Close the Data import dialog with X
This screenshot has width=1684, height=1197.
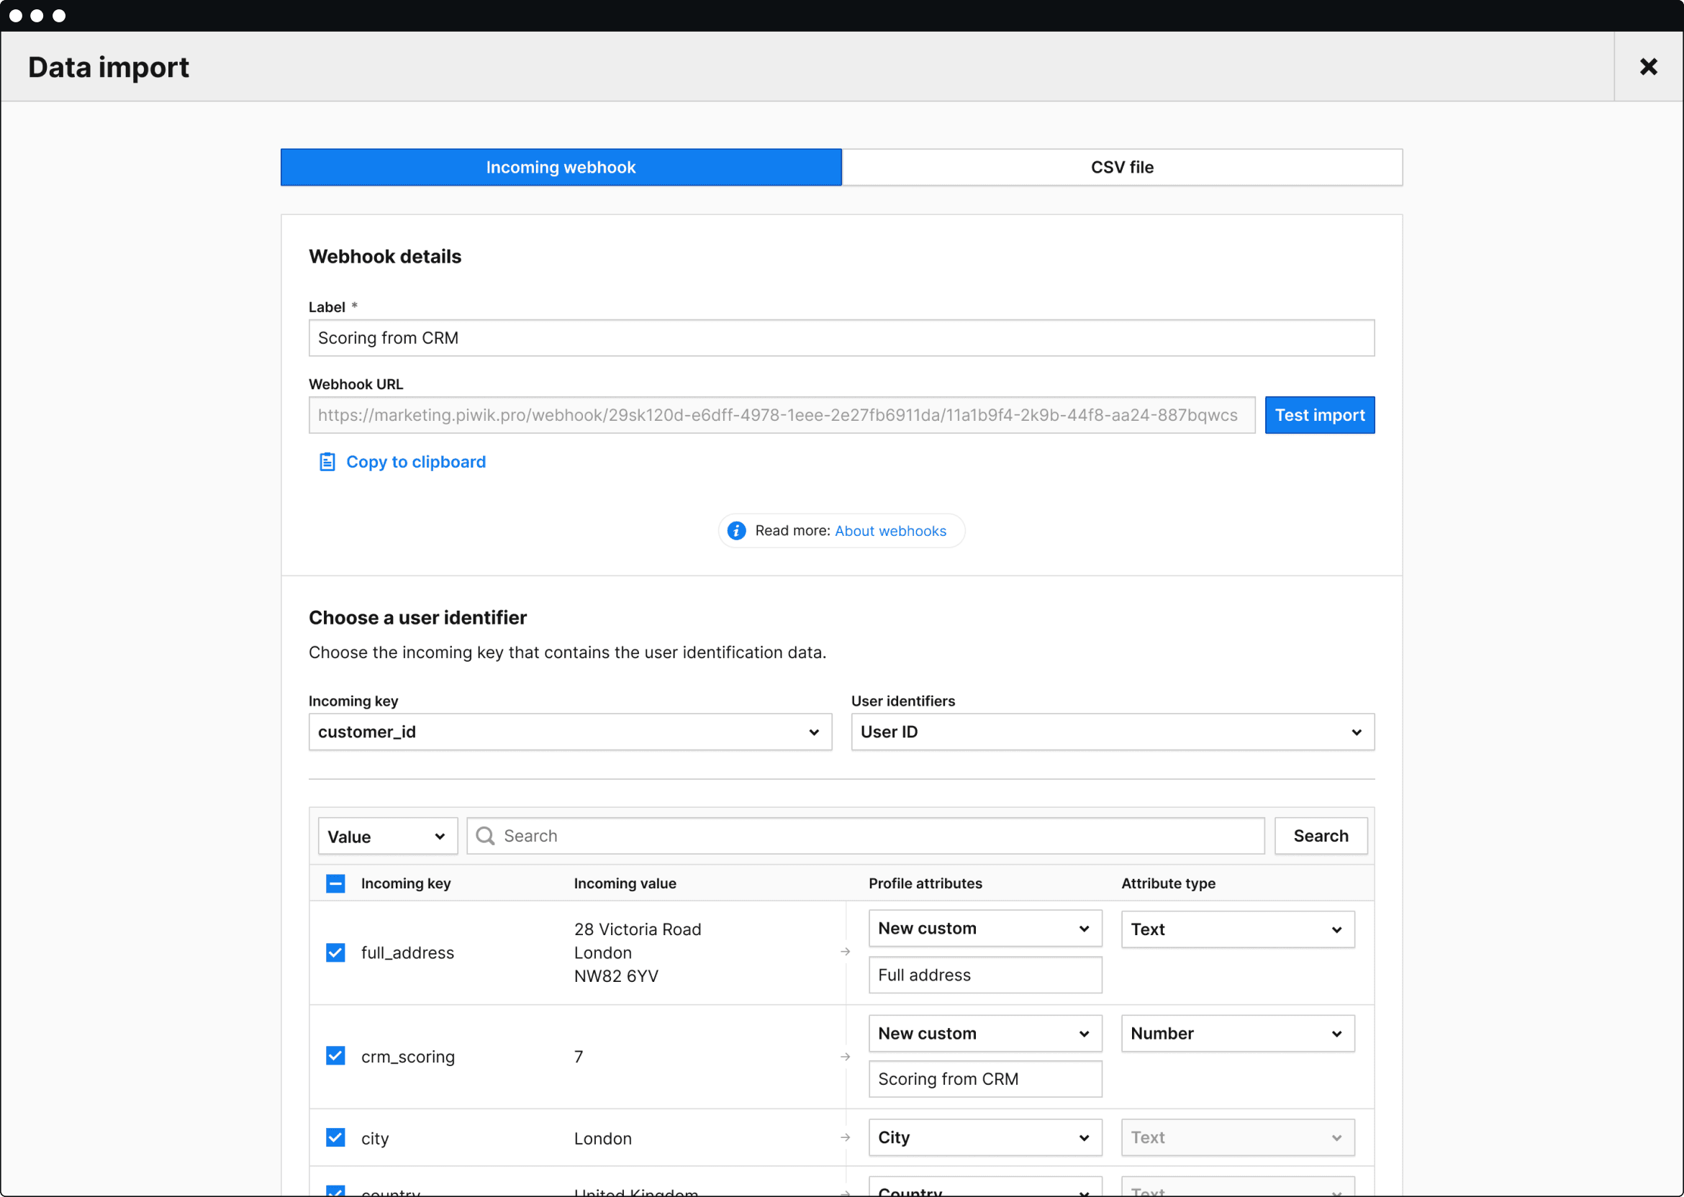point(1648,67)
